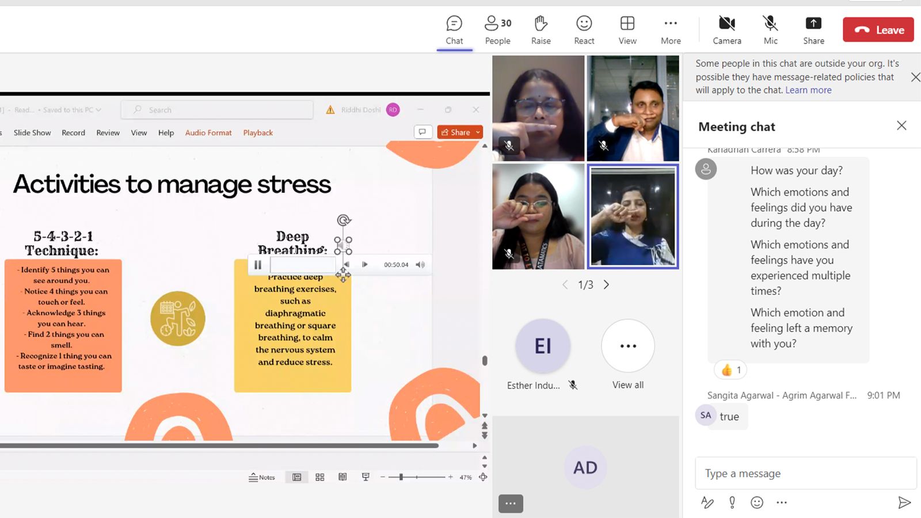
Task: Pause the audio playback in slide
Action: 258,265
